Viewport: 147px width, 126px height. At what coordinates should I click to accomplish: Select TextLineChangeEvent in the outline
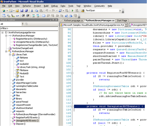[x=23, y=48]
